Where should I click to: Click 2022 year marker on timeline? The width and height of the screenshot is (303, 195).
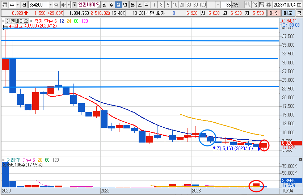tap(105, 191)
